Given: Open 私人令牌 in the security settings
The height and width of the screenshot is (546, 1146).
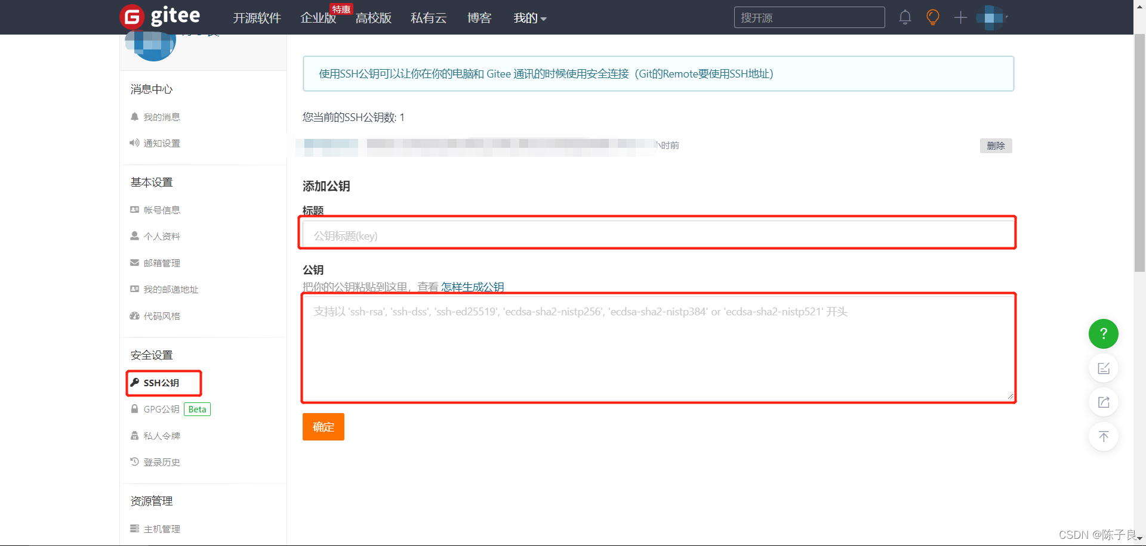Looking at the screenshot, I should 161,436.
